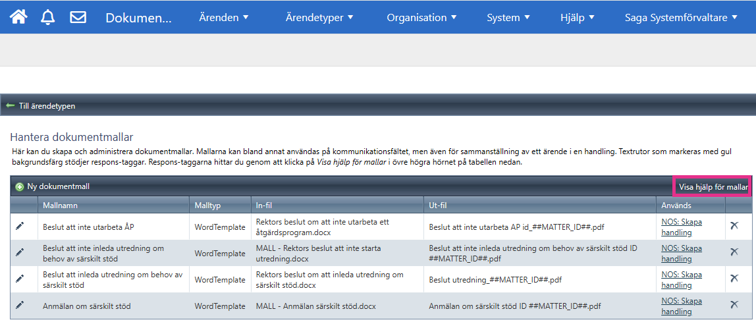756x328 pixels.
Task: Expand Saga Systemförvaltare user menu
Action: coord(681,18)
